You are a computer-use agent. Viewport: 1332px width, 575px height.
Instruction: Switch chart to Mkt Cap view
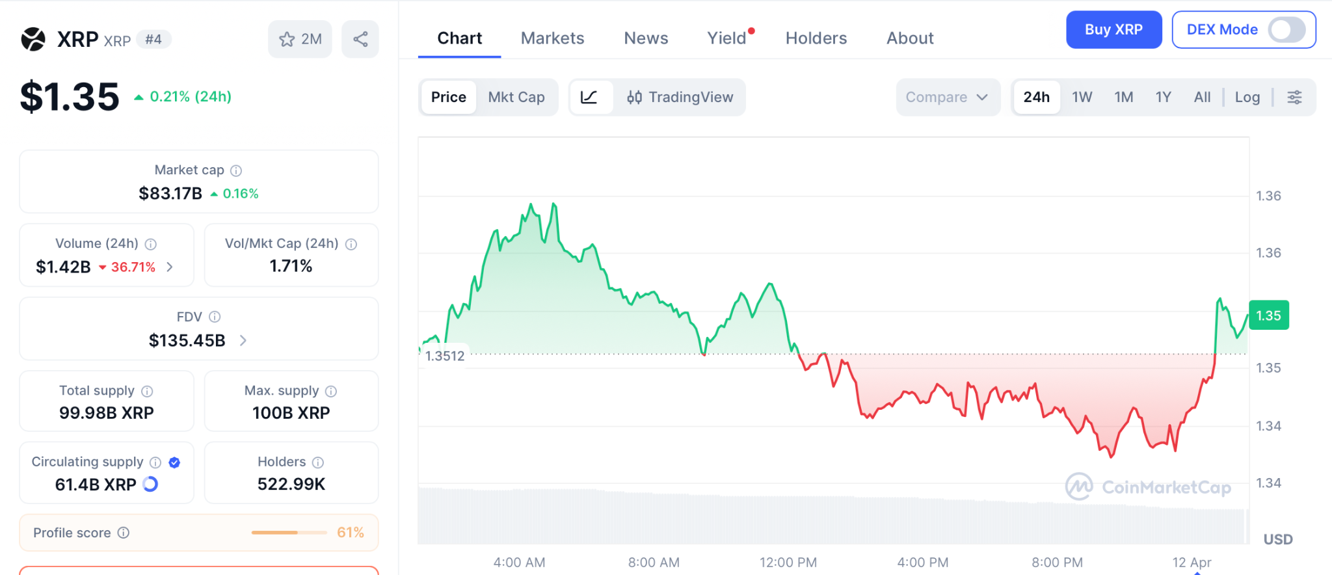point(516,98)
